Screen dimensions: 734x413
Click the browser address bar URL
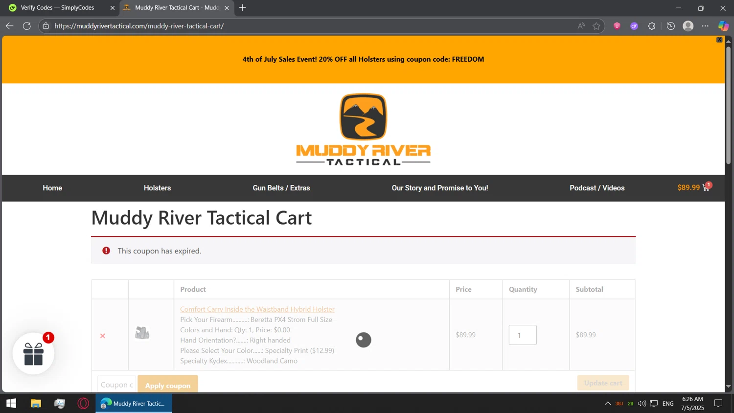coord(139,26)
